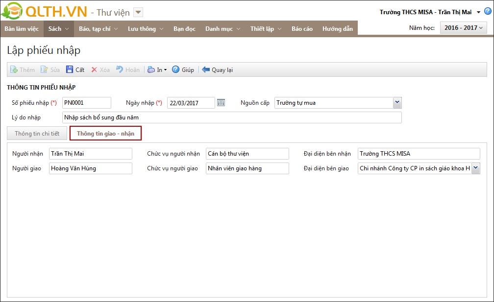
Task: Open the Giúp help icon in toolbar
Action: point(176,70)
